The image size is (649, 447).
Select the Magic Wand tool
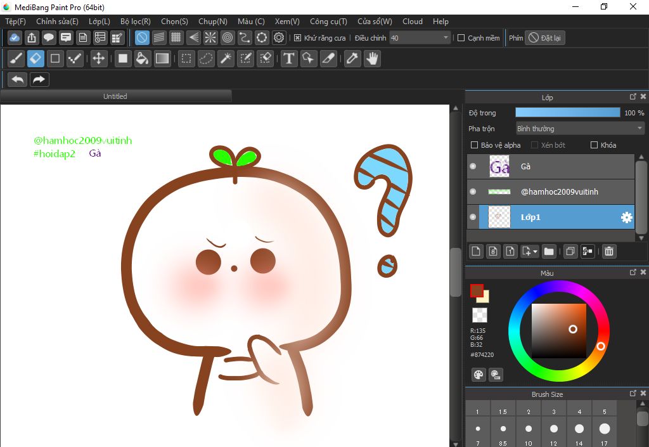[226, 59]
